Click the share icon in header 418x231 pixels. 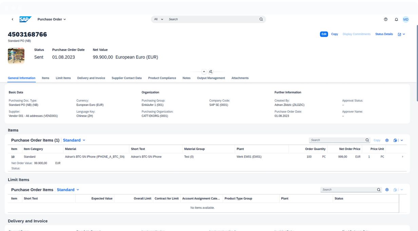pyautogui.click(x=399, y=34)
